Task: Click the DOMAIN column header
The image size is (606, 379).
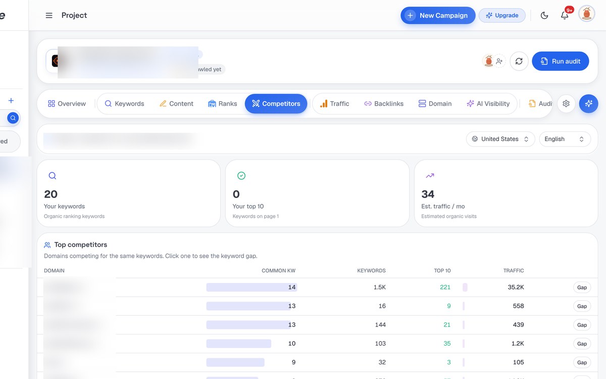Action: point(54,271)
